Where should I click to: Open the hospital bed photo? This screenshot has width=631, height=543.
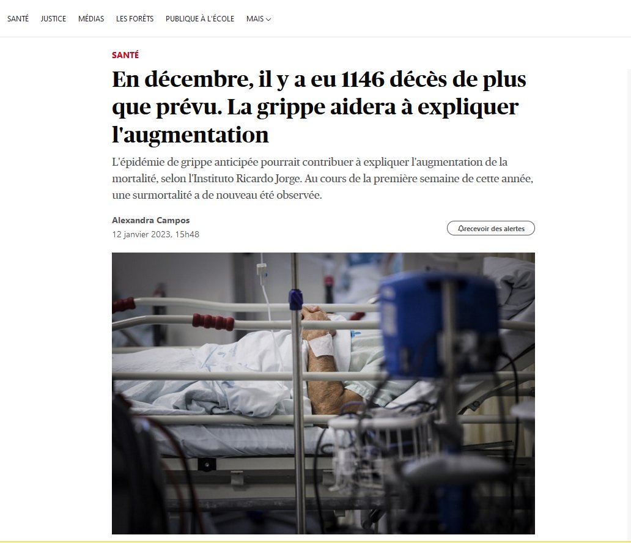(x=323, y=393)
